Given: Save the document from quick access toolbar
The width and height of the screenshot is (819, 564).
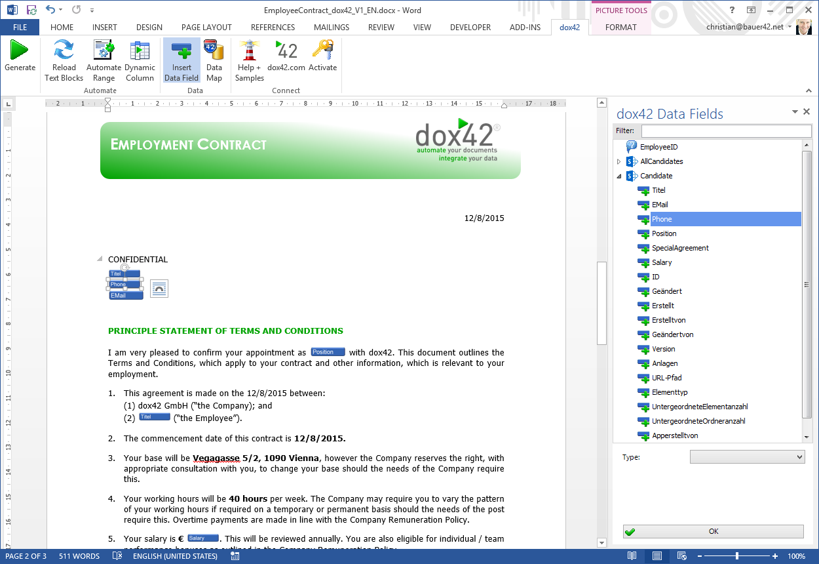Looking at the screenshot, I should click(x=31, y=10).
